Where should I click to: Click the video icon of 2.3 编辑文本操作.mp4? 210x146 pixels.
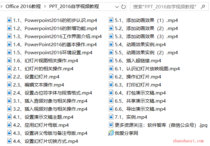tap(9, 85)
